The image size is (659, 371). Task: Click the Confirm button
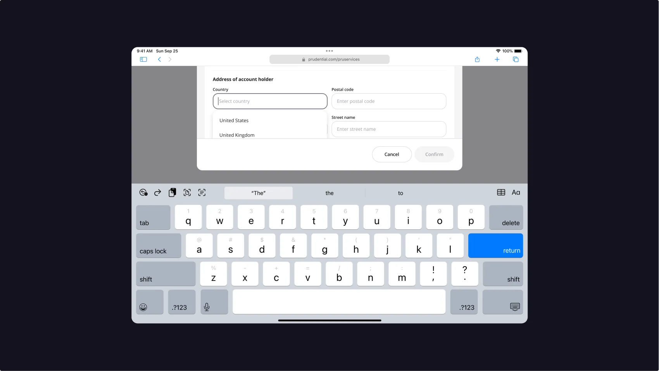pyautogui.click(x=434, y=154)
